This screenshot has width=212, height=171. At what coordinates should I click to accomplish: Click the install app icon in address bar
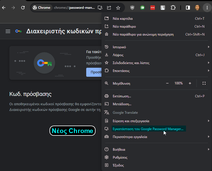100,8
